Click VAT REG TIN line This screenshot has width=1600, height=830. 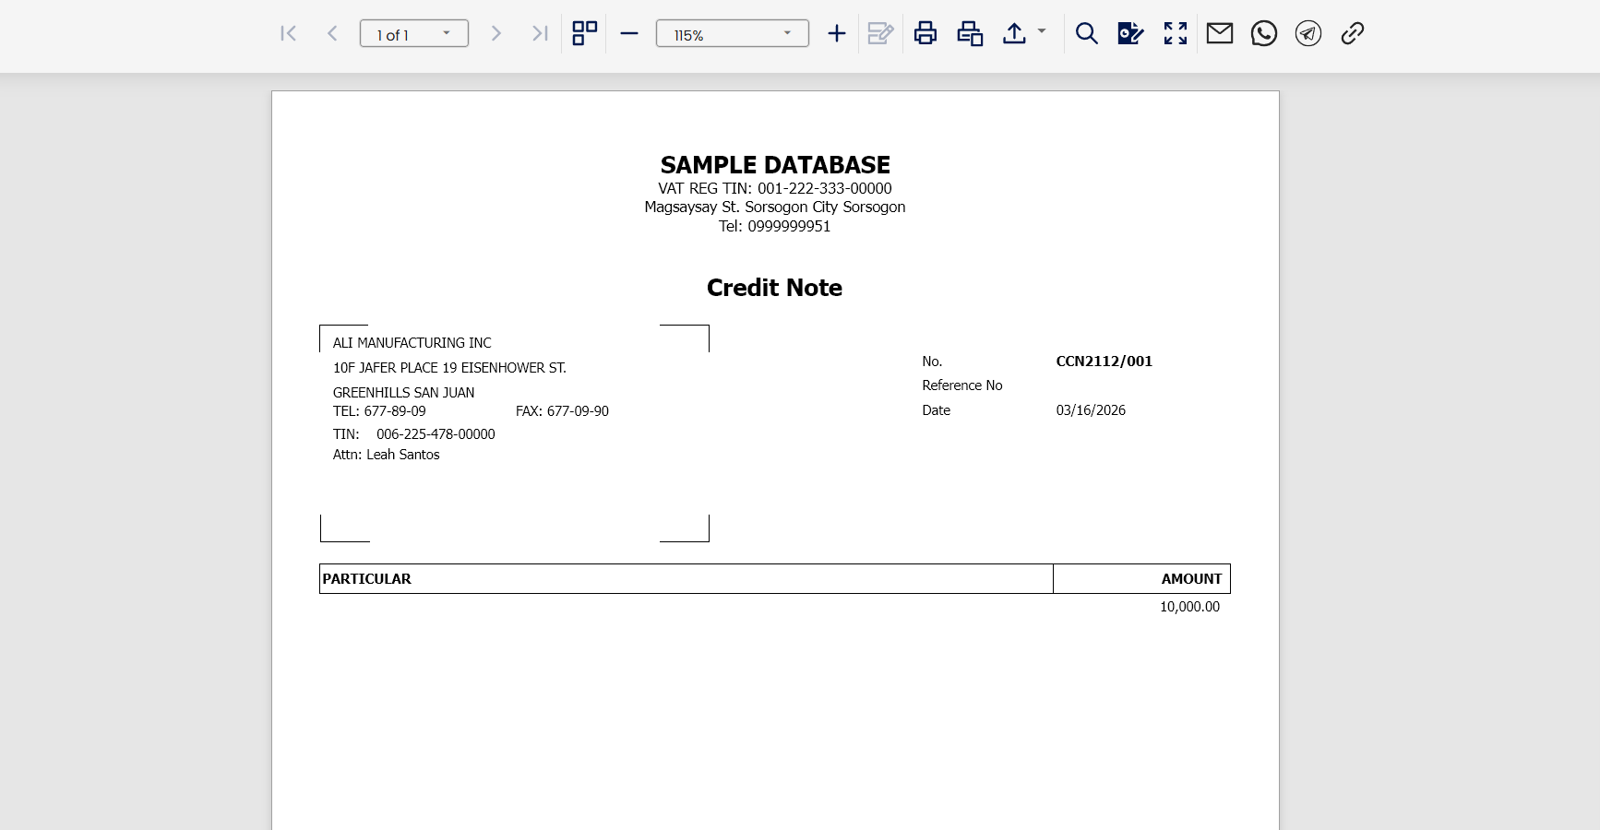[x=775, y=188]
